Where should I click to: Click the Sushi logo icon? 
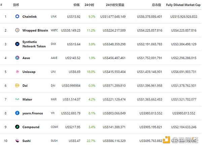18,141
